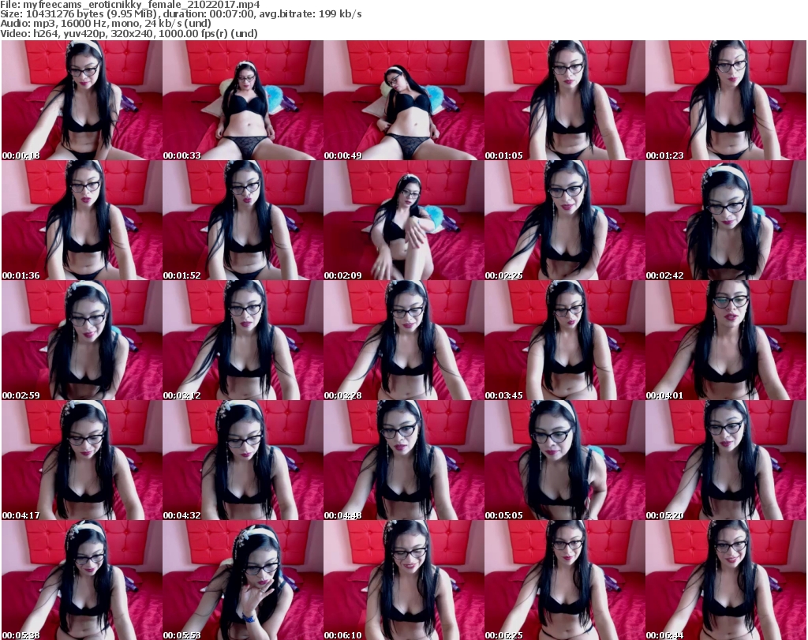
Task: Open the frame marked 00:04:01
Action: click(726, 340)
